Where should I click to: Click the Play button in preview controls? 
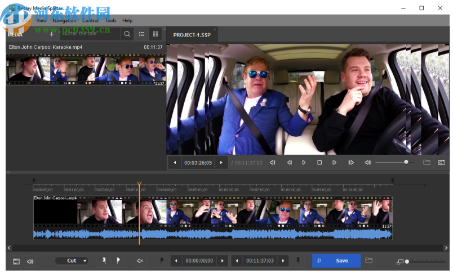tap(304, 163)
